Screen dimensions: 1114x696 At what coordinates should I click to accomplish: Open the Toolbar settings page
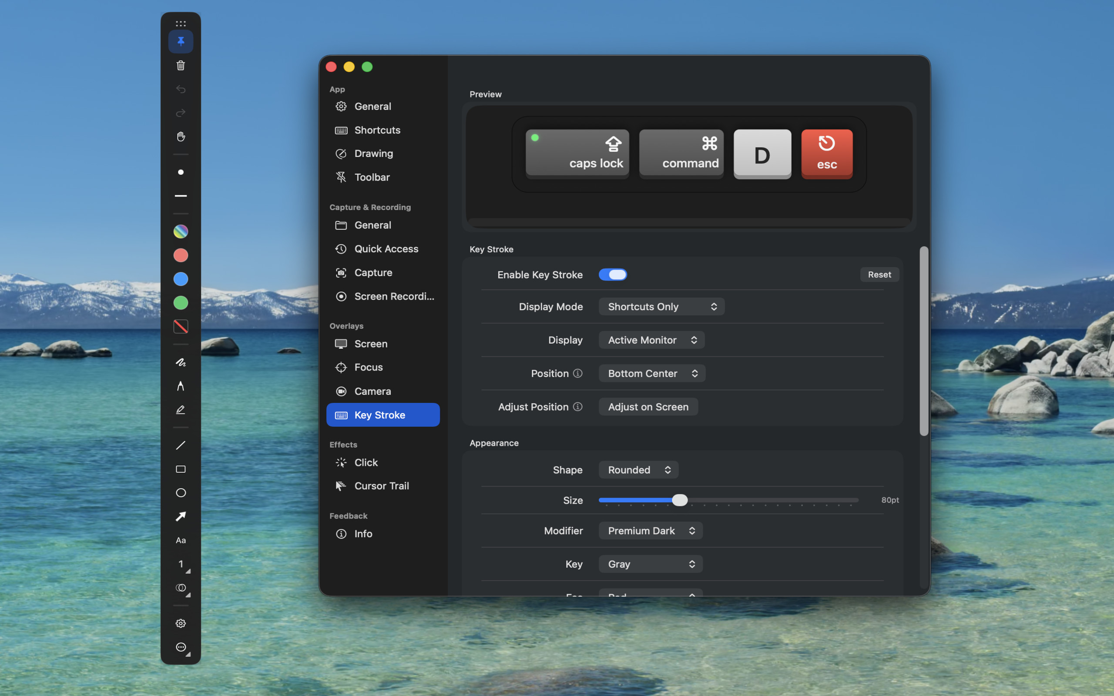(383, 177)
